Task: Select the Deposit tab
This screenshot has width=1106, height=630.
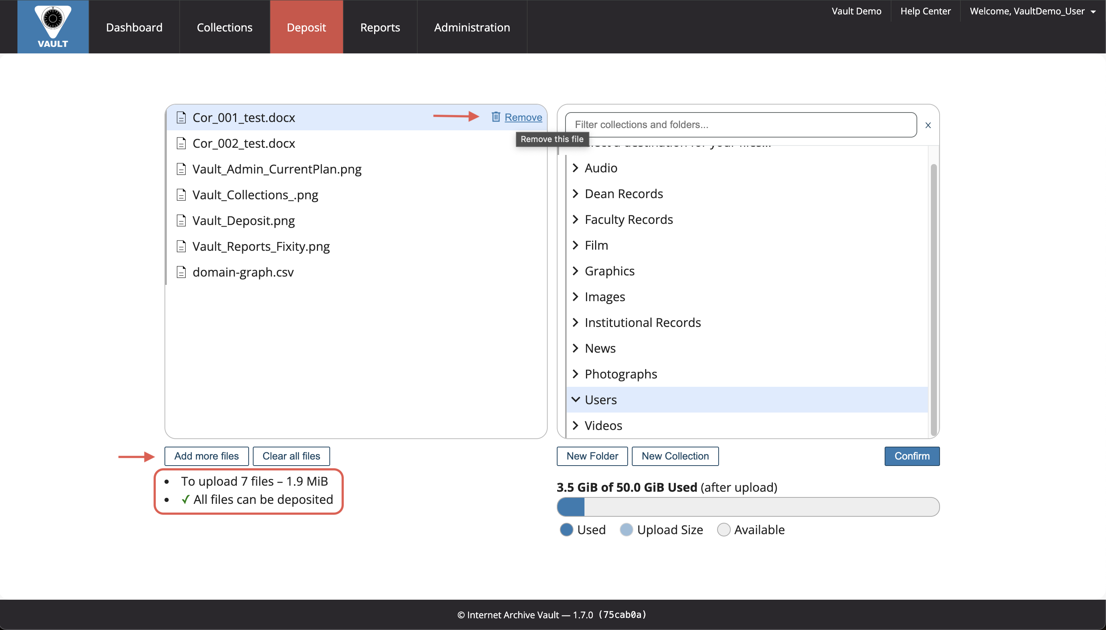Action: [307, 27]
